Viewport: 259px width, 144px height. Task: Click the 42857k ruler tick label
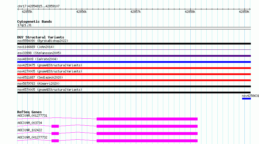tap(136, 12)
